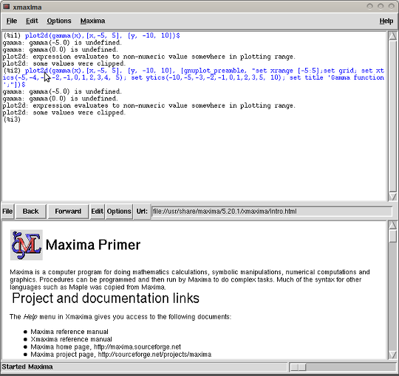This screenshot has width=399, height=376.
Task: Click the middle window control button in title bar
Action: (x=381, y=6)
